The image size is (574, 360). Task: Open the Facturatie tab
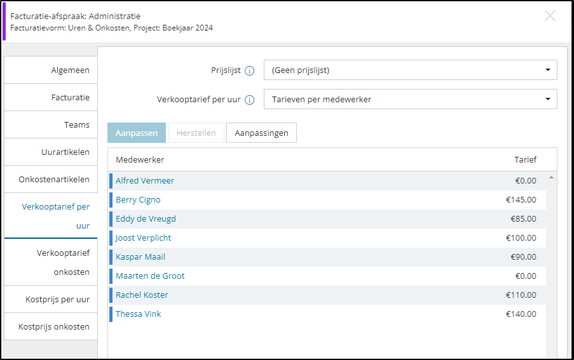pos(51,97)
